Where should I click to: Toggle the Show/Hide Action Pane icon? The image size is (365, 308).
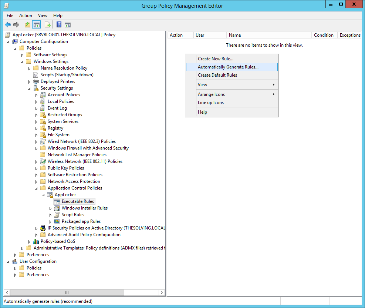pyautogui.click(x=68, y=25)
